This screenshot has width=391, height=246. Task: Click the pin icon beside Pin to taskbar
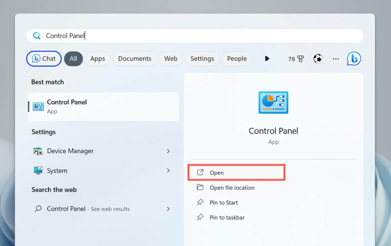point(200,217)
